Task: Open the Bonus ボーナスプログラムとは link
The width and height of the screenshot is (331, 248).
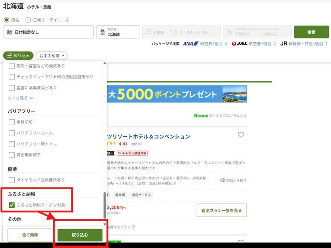Action: [x=220, y=115]
